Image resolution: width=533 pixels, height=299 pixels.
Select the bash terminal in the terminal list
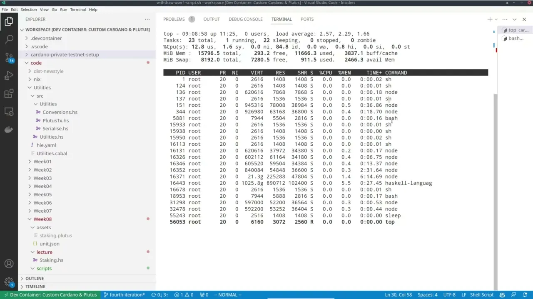pos(515,38)
